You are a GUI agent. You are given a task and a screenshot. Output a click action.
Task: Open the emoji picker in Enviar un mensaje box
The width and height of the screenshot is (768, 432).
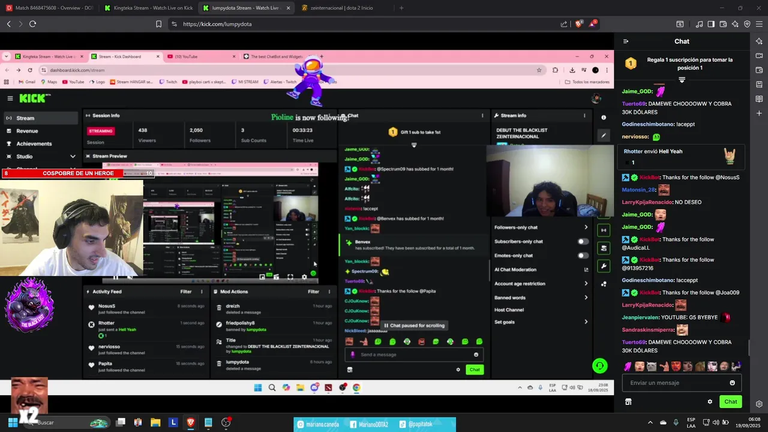pyautogui.click(x=732, y=383)
